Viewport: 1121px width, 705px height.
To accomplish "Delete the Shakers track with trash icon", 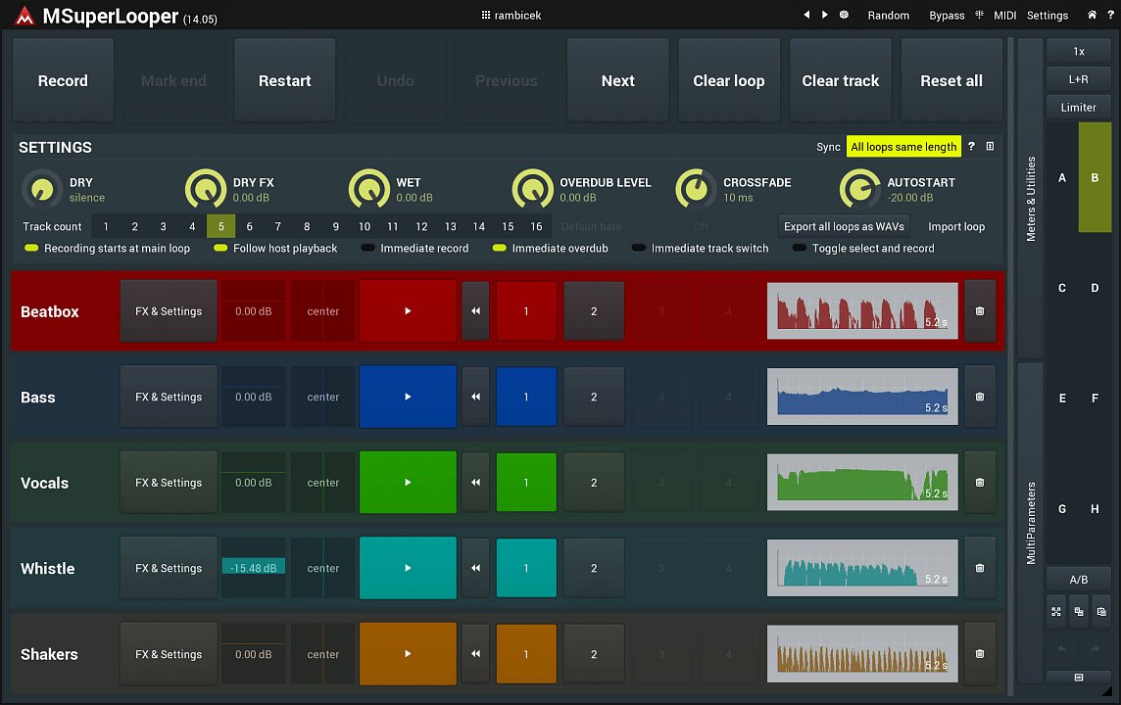I will pyautogui.click(x=980, y=654).
